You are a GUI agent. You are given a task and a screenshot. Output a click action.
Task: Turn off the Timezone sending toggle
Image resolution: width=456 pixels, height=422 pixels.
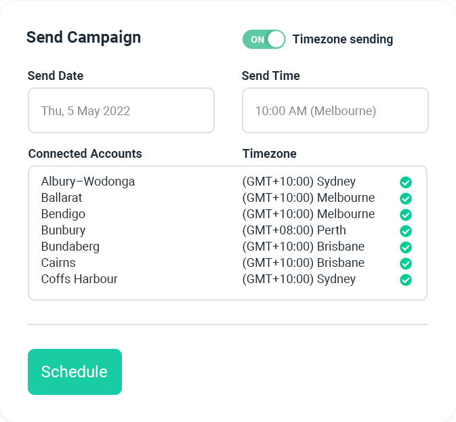[x=264, y=39]
